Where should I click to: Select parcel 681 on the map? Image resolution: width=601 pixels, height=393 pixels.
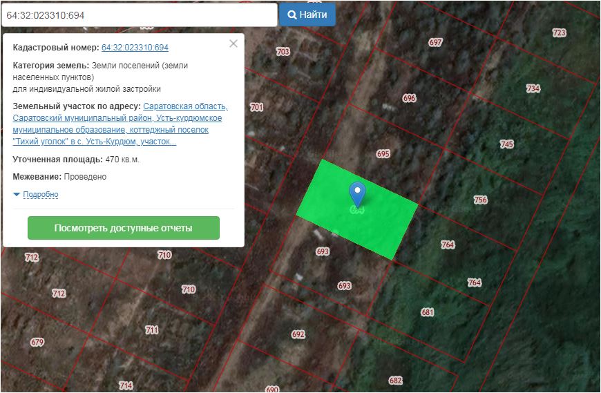pos(428,312)
